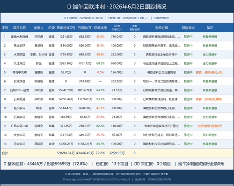Click the 备注 column header
Screen dimensions: 234x186
[210, 28]
